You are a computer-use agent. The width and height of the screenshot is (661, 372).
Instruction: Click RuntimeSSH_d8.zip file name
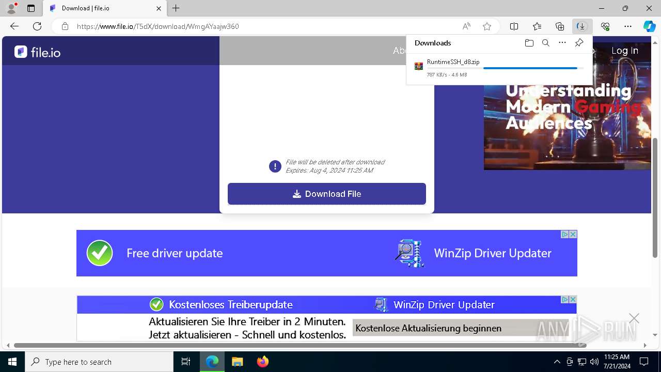pyautogui.click(x=453, y=61)
